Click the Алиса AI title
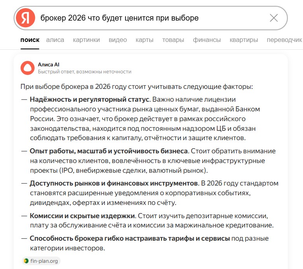This screenshot has width=303, height=269. point(49,64)
